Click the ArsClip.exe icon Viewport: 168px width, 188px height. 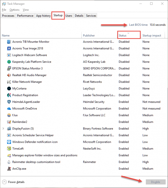pos(9,169)
